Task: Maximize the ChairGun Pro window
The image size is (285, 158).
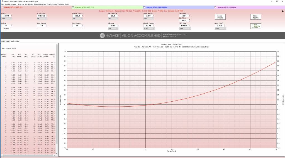Action: click(x=277, y=1)
